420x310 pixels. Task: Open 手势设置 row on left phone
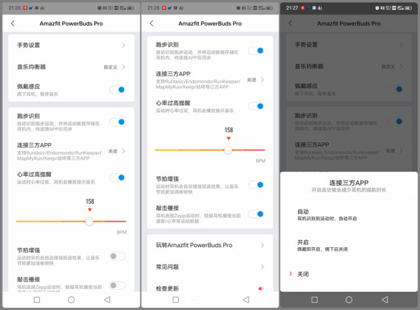point(71,45)
